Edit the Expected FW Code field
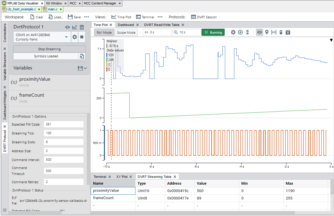Screen dimensions: 334x216 pyautogui.click(x=63, y=124)
